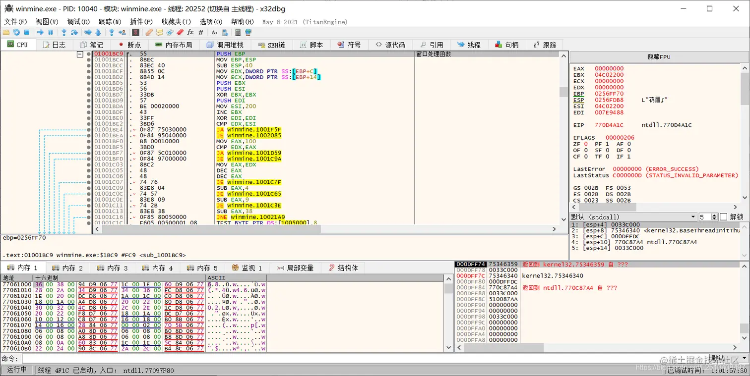Open the 帮助(H) menu
The height and width of the screenshot is (376, 750).
pos(242,22)
